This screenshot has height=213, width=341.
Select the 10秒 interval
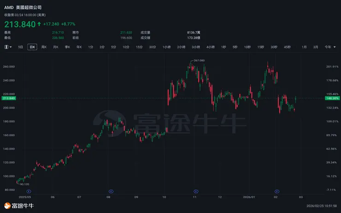[247, 47]
